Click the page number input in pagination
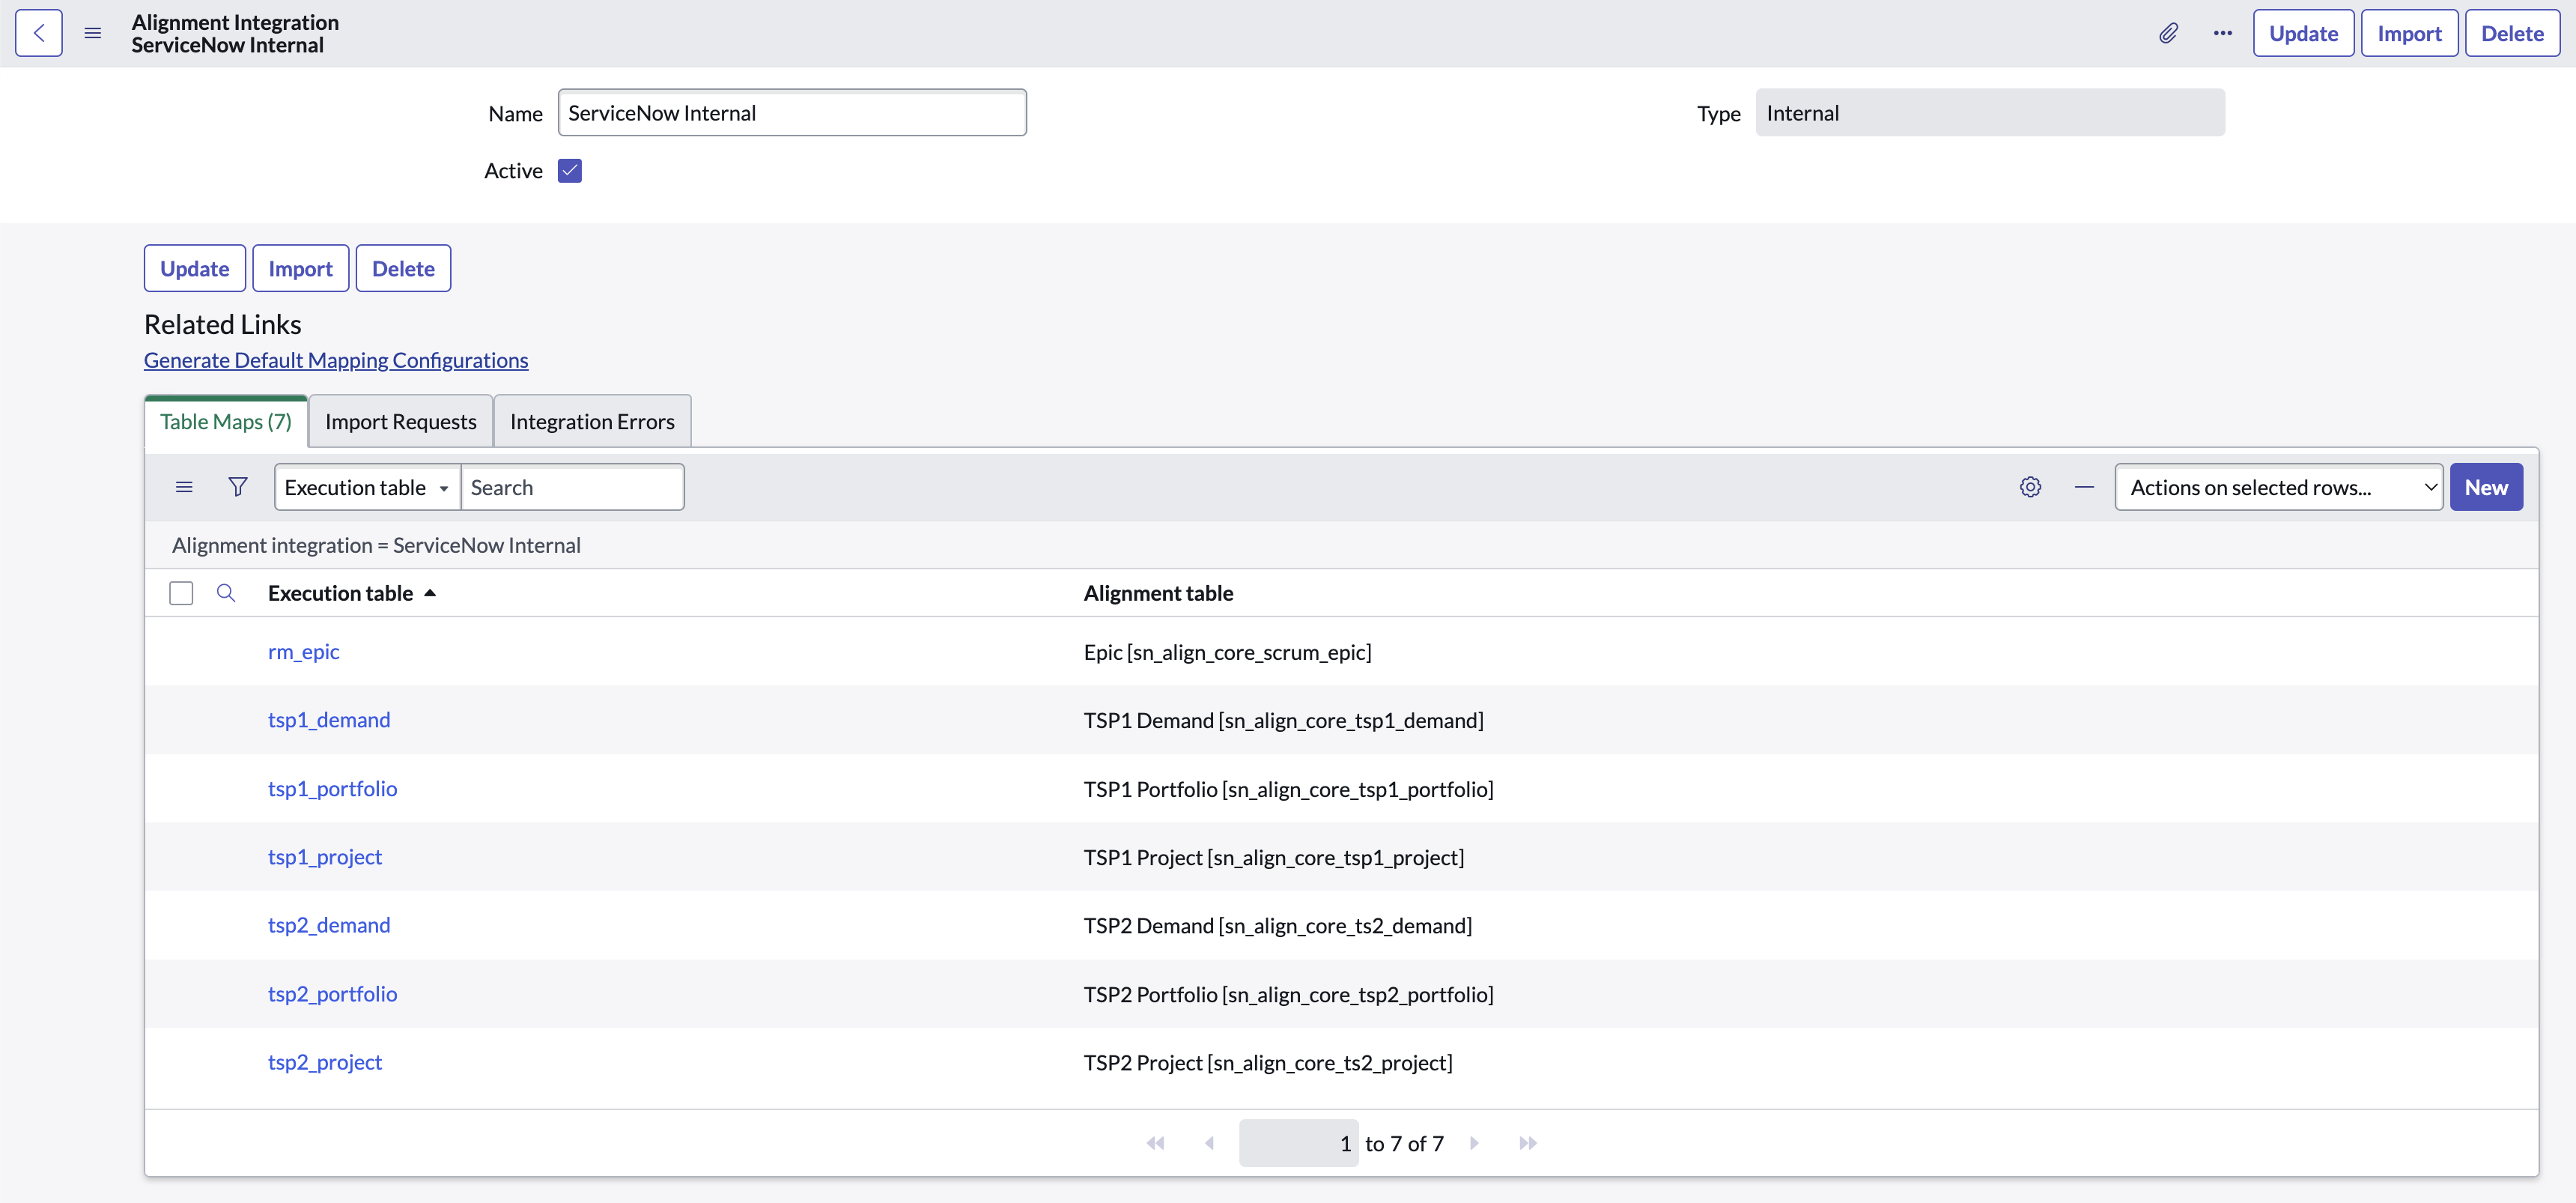The width and height of the screenshot is (2576, 1203). (x=1298, y=1143)
